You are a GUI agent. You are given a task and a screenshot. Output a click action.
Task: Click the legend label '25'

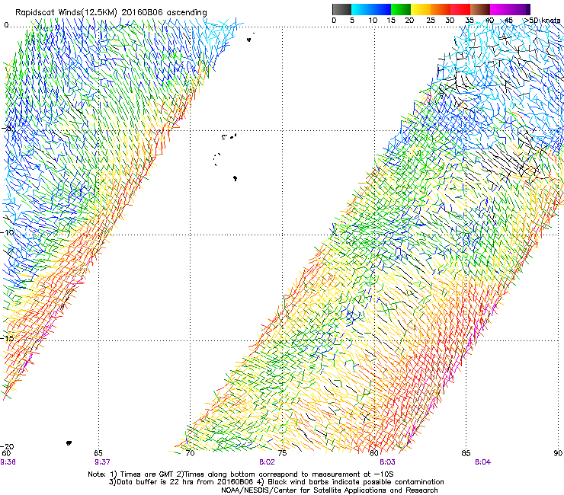[x=431, y=20]
